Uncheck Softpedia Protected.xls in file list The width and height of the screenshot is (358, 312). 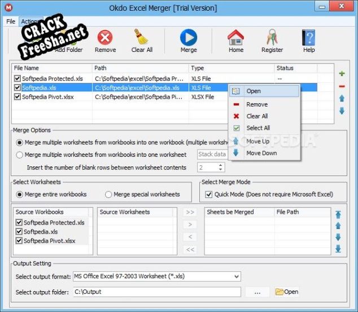pyautogui.click(x=18, y=78)
